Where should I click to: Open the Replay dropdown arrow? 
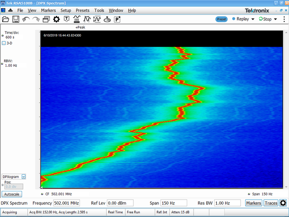(253, 19)
